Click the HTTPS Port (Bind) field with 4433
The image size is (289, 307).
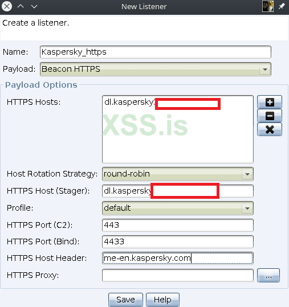[x=178, y=241]
